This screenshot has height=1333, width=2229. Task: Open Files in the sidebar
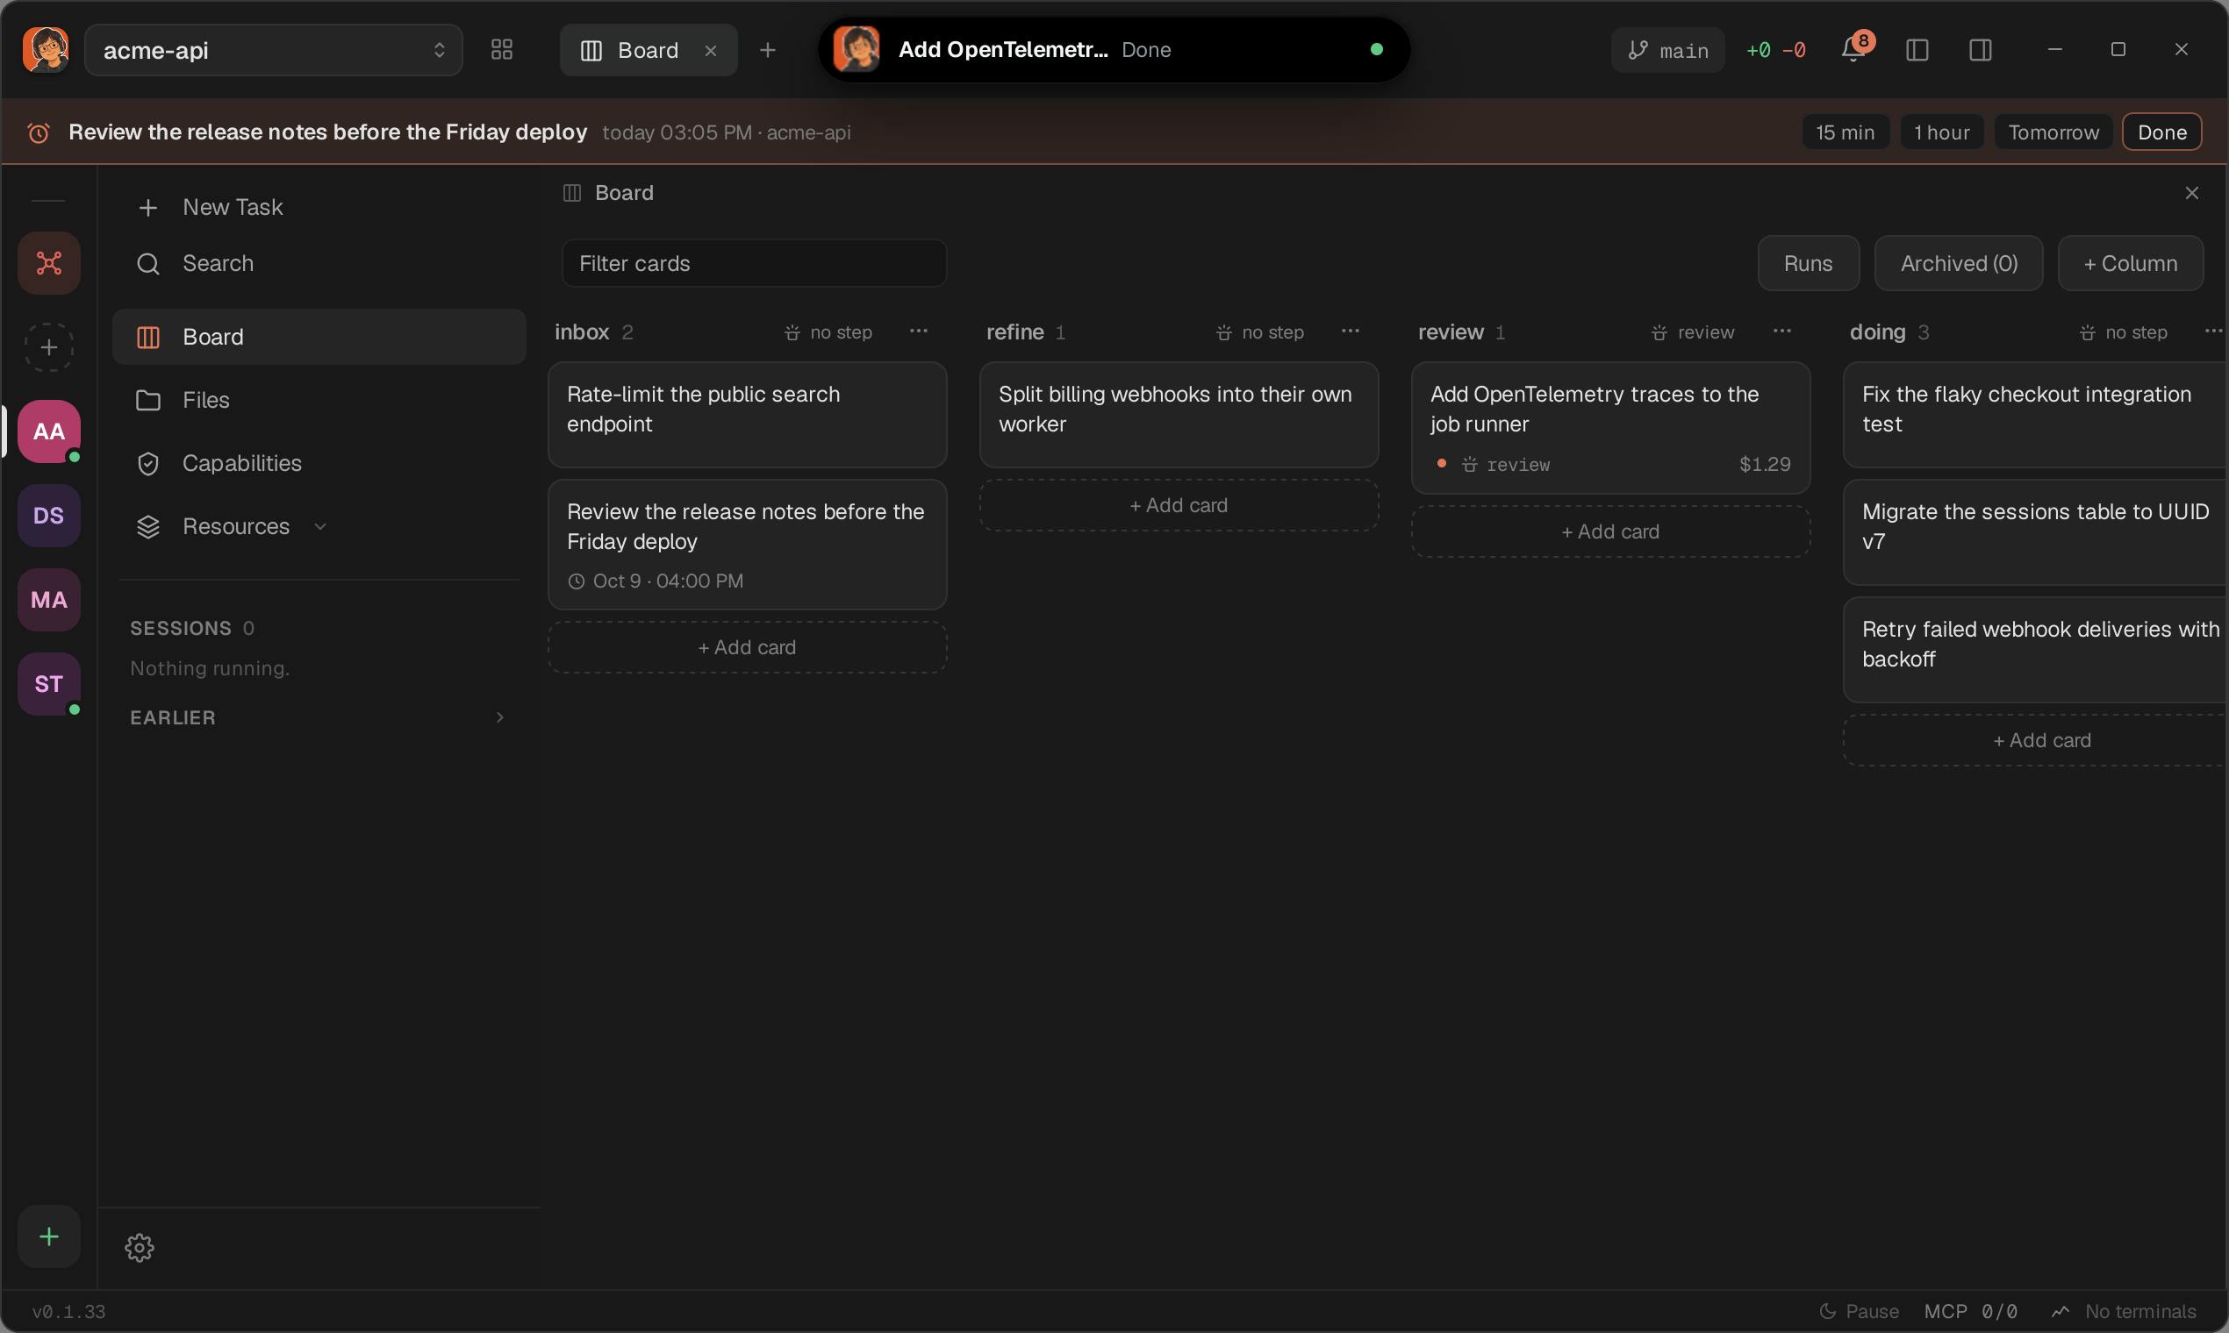[x=319, y=400]
